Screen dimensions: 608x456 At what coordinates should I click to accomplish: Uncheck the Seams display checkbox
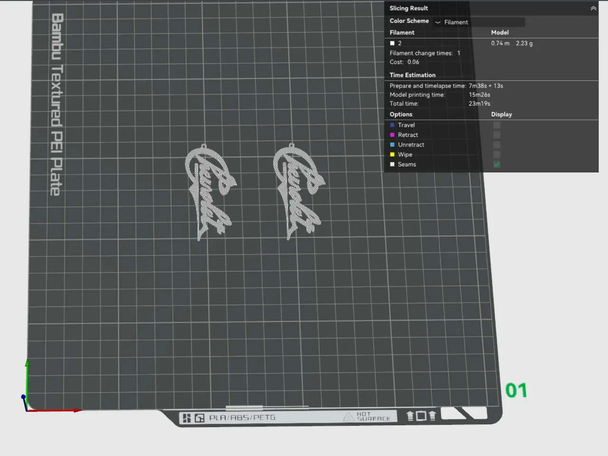(497, 164)
